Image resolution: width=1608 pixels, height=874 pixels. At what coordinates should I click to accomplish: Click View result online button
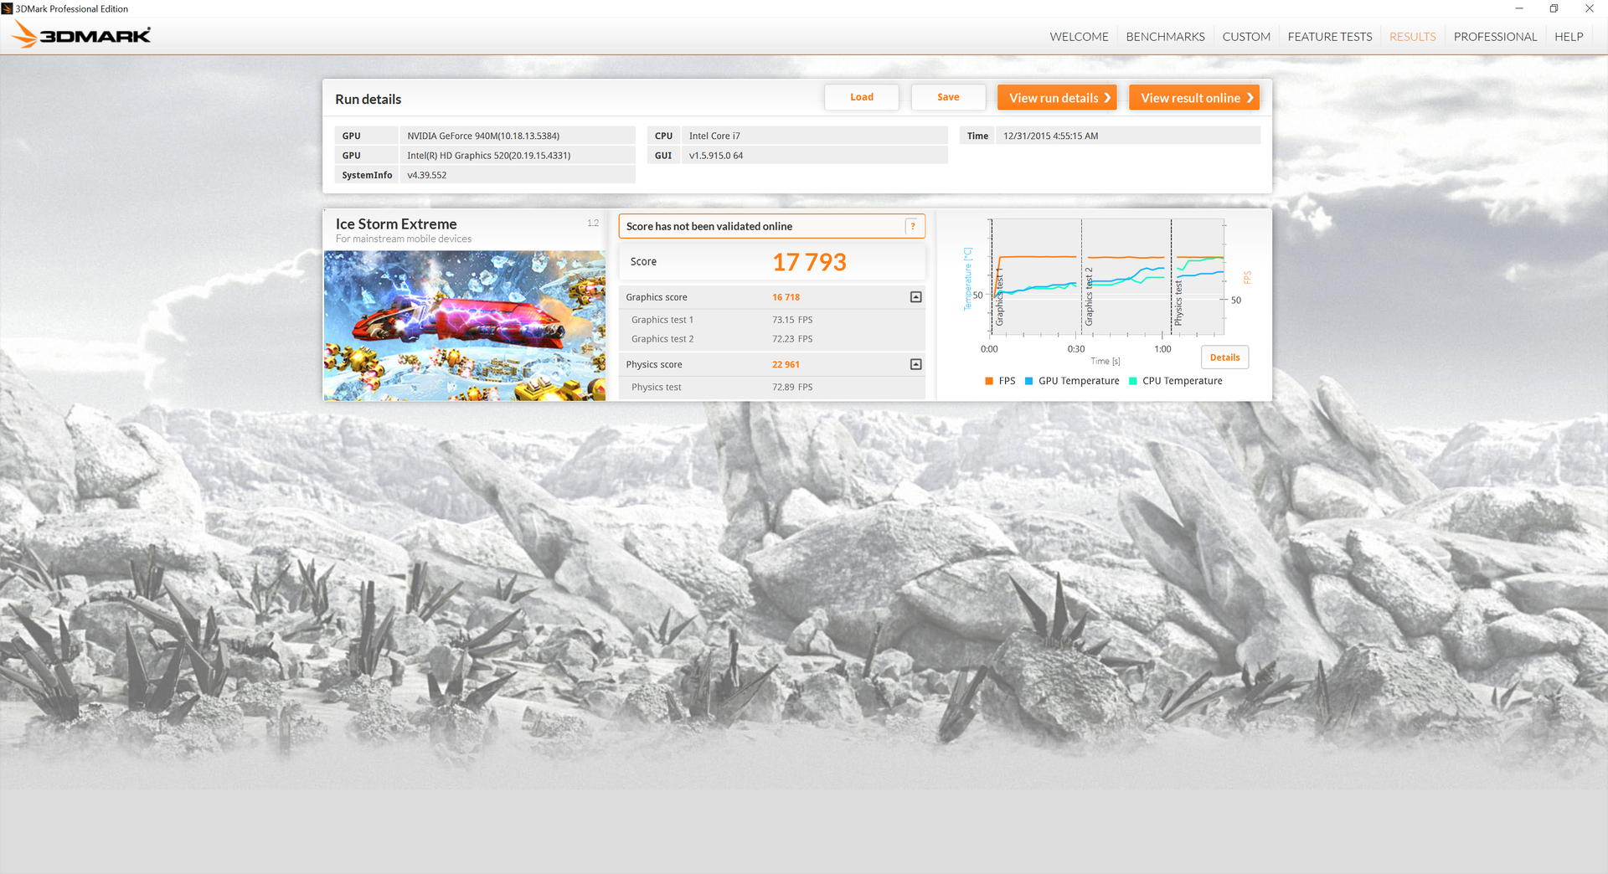pyautogui.click(x=1194, y=98)
